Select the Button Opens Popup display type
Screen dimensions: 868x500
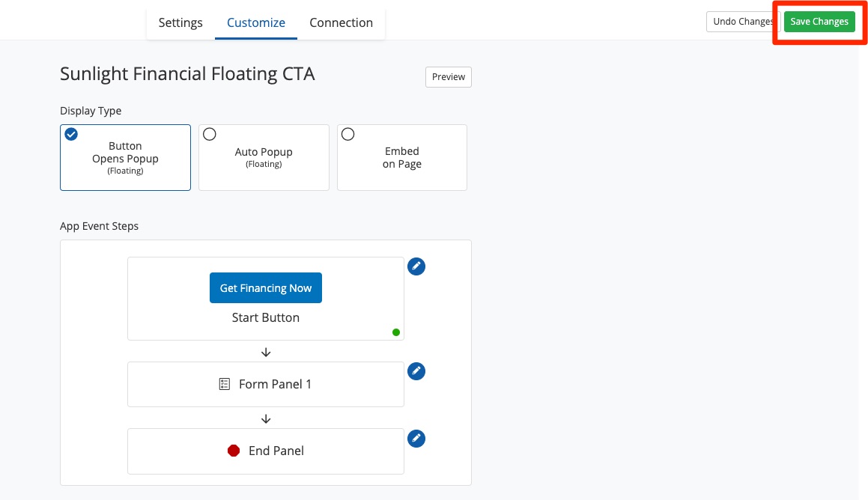[x=125, y=157]
